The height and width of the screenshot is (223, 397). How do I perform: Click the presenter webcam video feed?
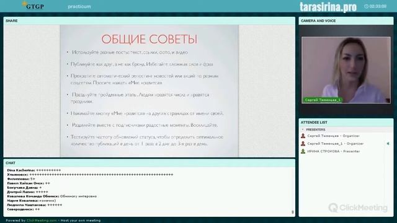coord(346,70)
